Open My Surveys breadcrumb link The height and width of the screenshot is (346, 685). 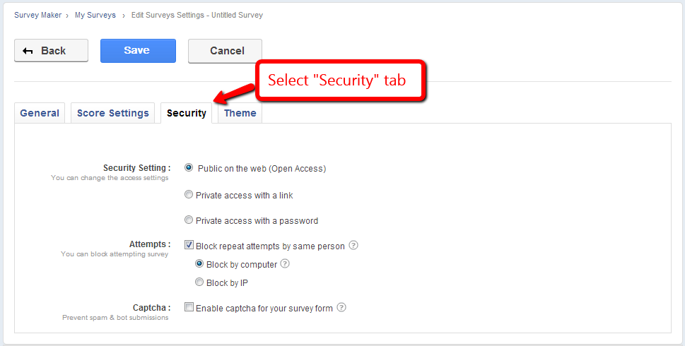pyautogui.click(x=95, y=14)
